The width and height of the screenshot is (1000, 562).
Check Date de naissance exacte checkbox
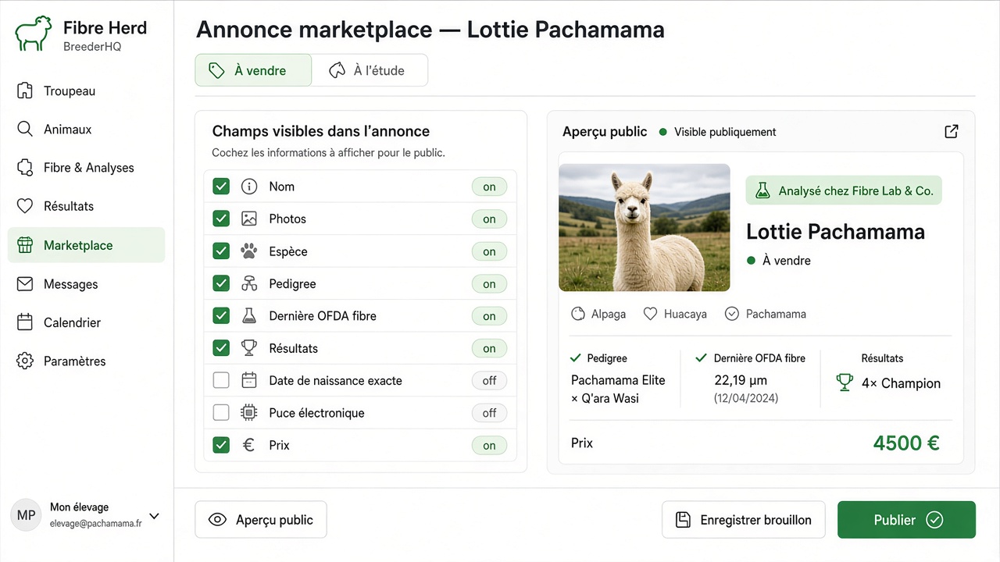click(x=221, y=381)
